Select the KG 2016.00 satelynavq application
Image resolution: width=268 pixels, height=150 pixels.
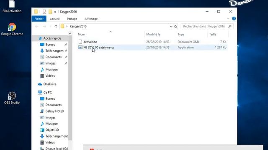98,47
